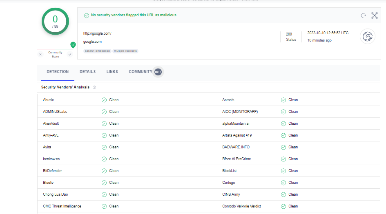386x214 pixels.
Task: Click the AICC (MONITORAPP) clean check icon
Action: (283, 112)
